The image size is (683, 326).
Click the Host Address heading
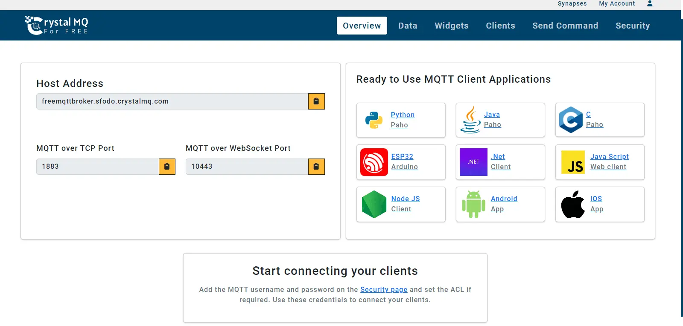(70, 84)
